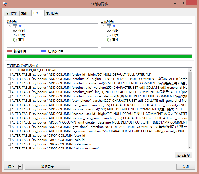Expand the 表 node in target objects

point(104,26)
